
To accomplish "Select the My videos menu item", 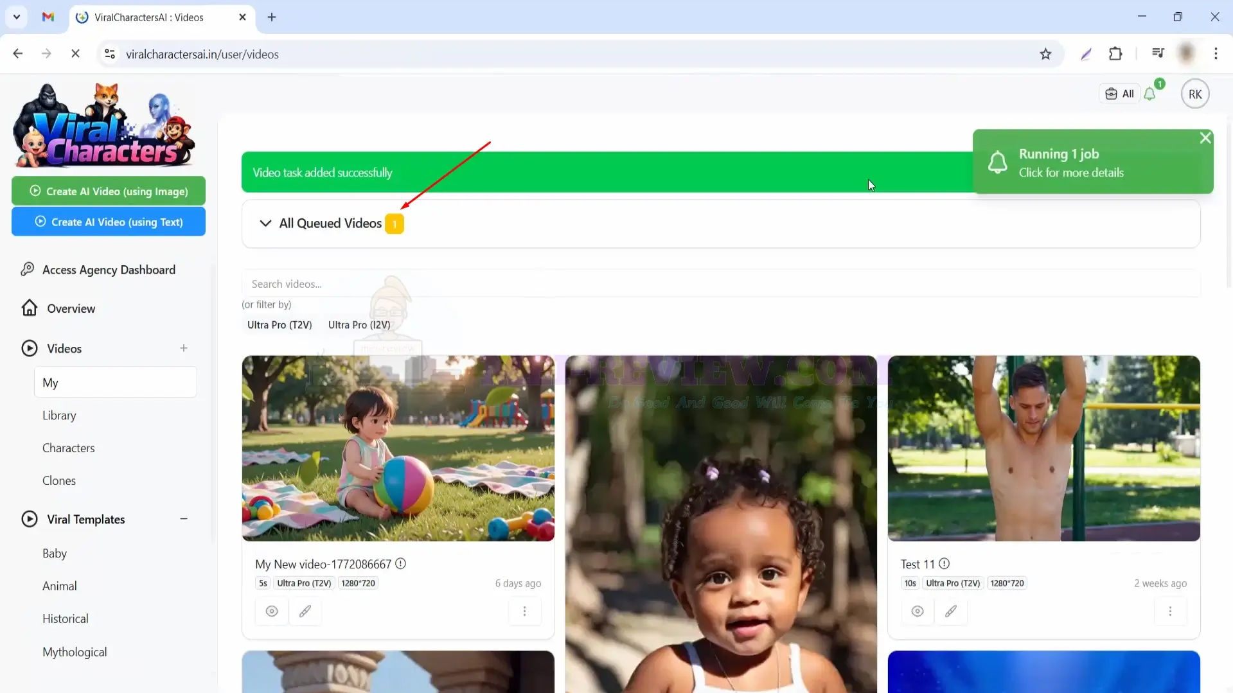I will pos(116,382).
